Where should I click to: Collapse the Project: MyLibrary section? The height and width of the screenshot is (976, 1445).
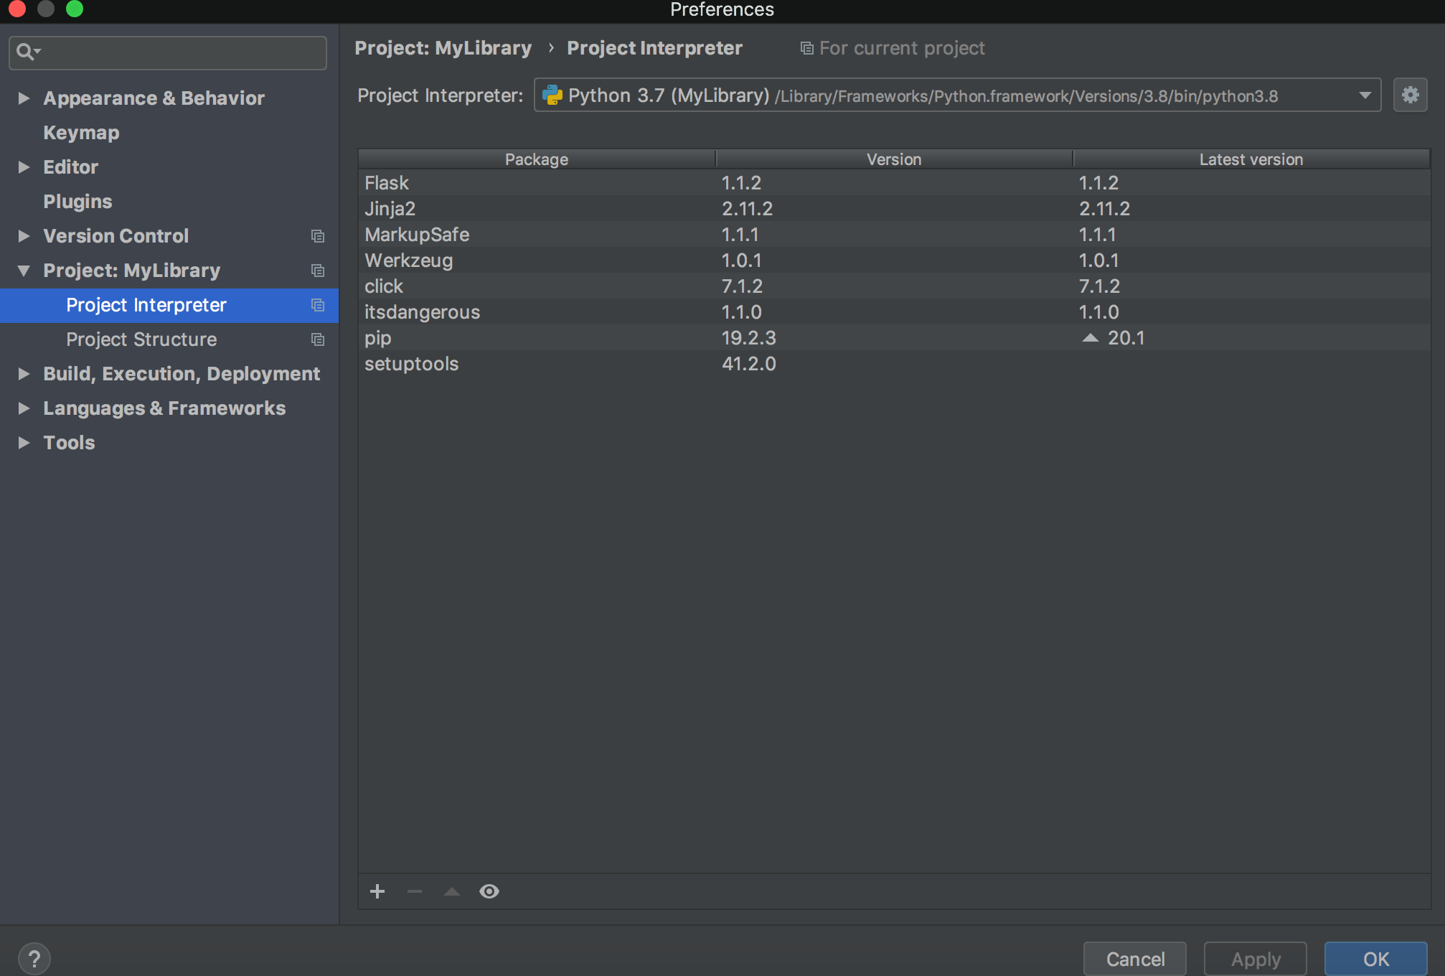click(x=24, y=271)
